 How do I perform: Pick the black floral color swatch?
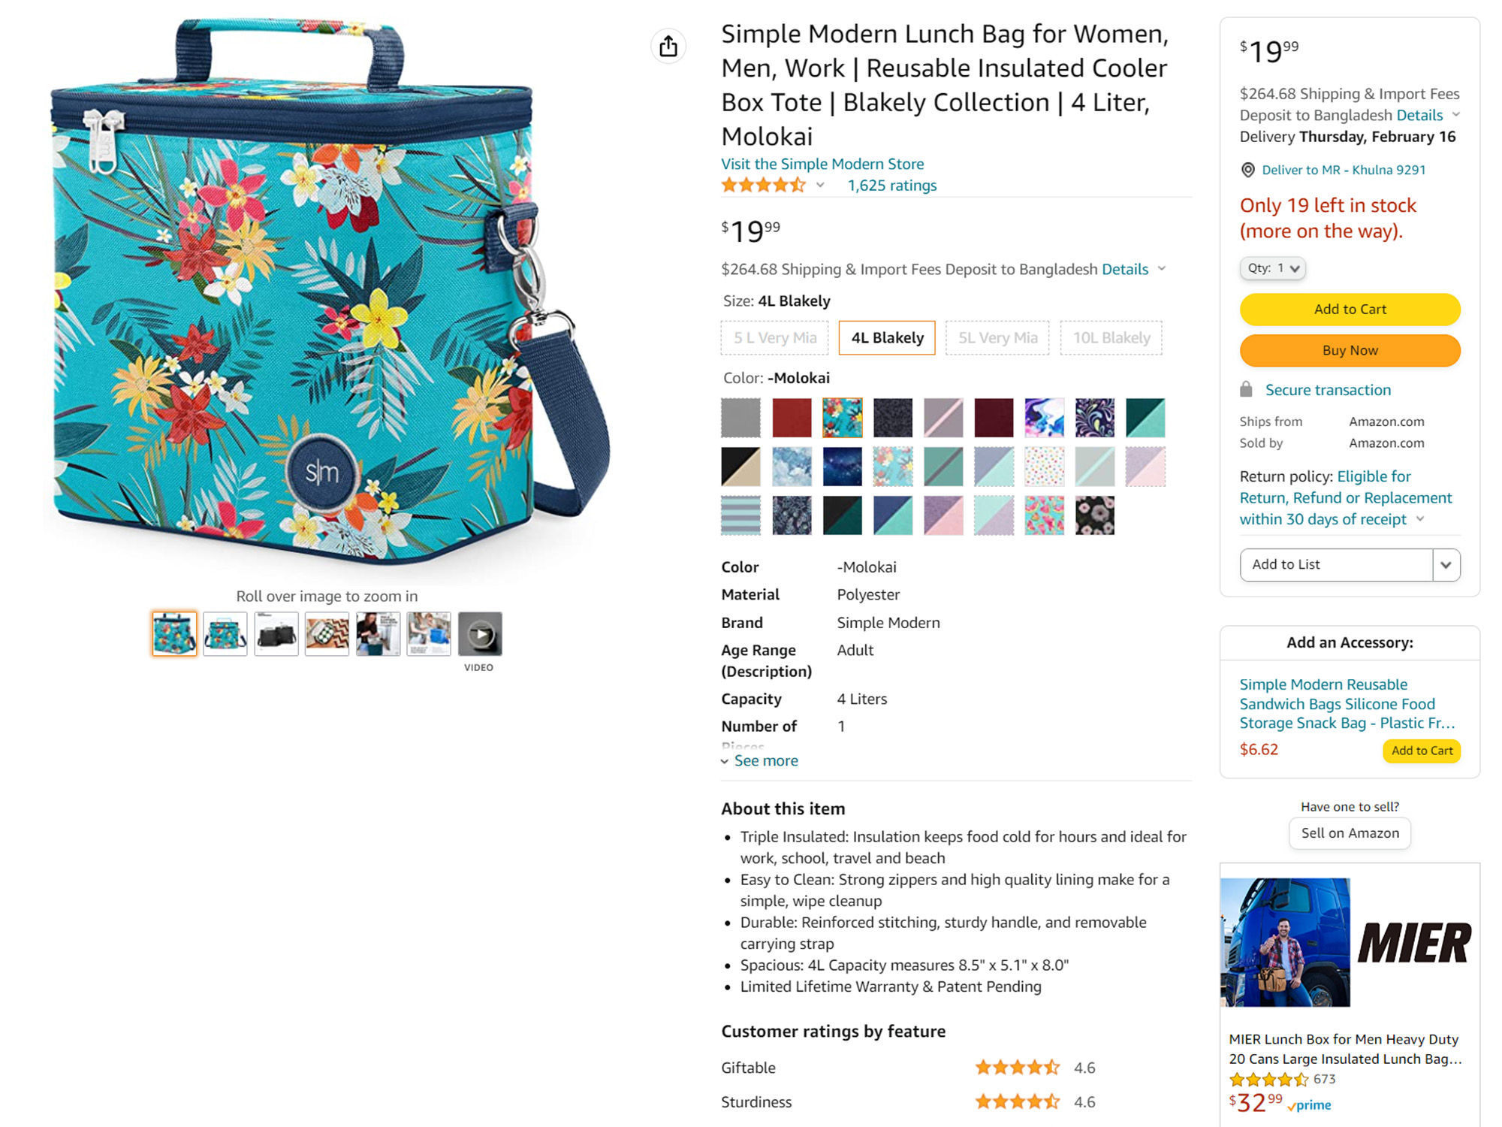point(1094,515)
